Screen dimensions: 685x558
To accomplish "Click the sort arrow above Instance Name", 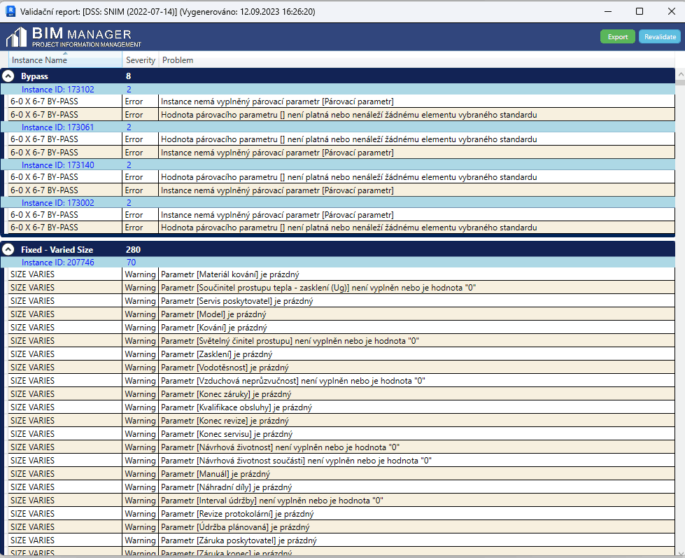I will [x=65, y=53].
